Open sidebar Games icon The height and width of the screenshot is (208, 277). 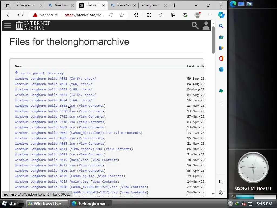pos(221,48)
